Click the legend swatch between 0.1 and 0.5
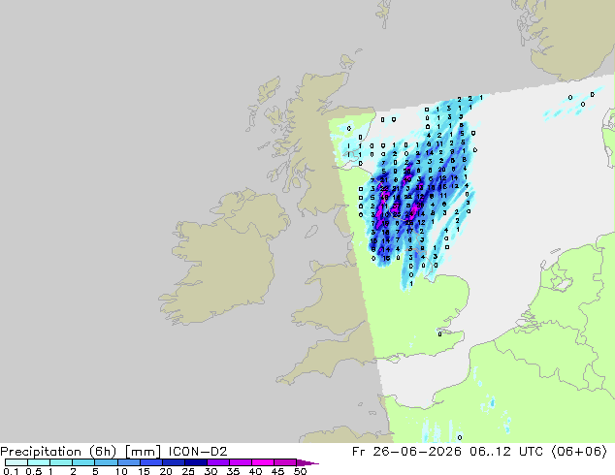Screen dimensions: 615x475 (x=16, y=462)
